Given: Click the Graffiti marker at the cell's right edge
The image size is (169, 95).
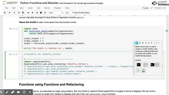Looking at the screenshot, I should tap(167, 31).
